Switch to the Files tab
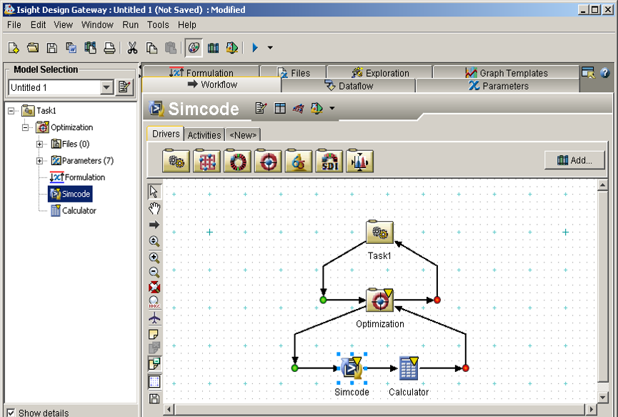The width and height of the screenshot is (618, 417). click(x=294, y=73)
